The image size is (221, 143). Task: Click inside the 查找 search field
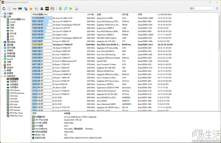coord(201,9)
